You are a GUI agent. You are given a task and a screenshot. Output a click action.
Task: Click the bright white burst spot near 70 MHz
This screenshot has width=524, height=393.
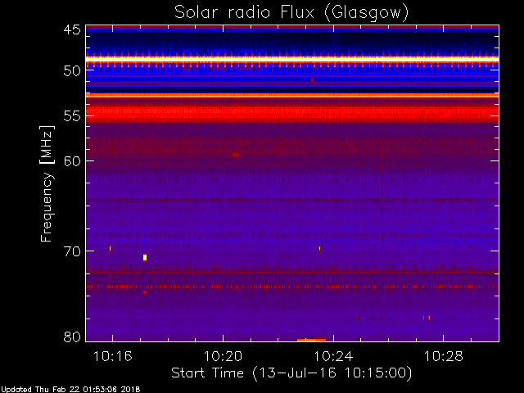(145, 257)
